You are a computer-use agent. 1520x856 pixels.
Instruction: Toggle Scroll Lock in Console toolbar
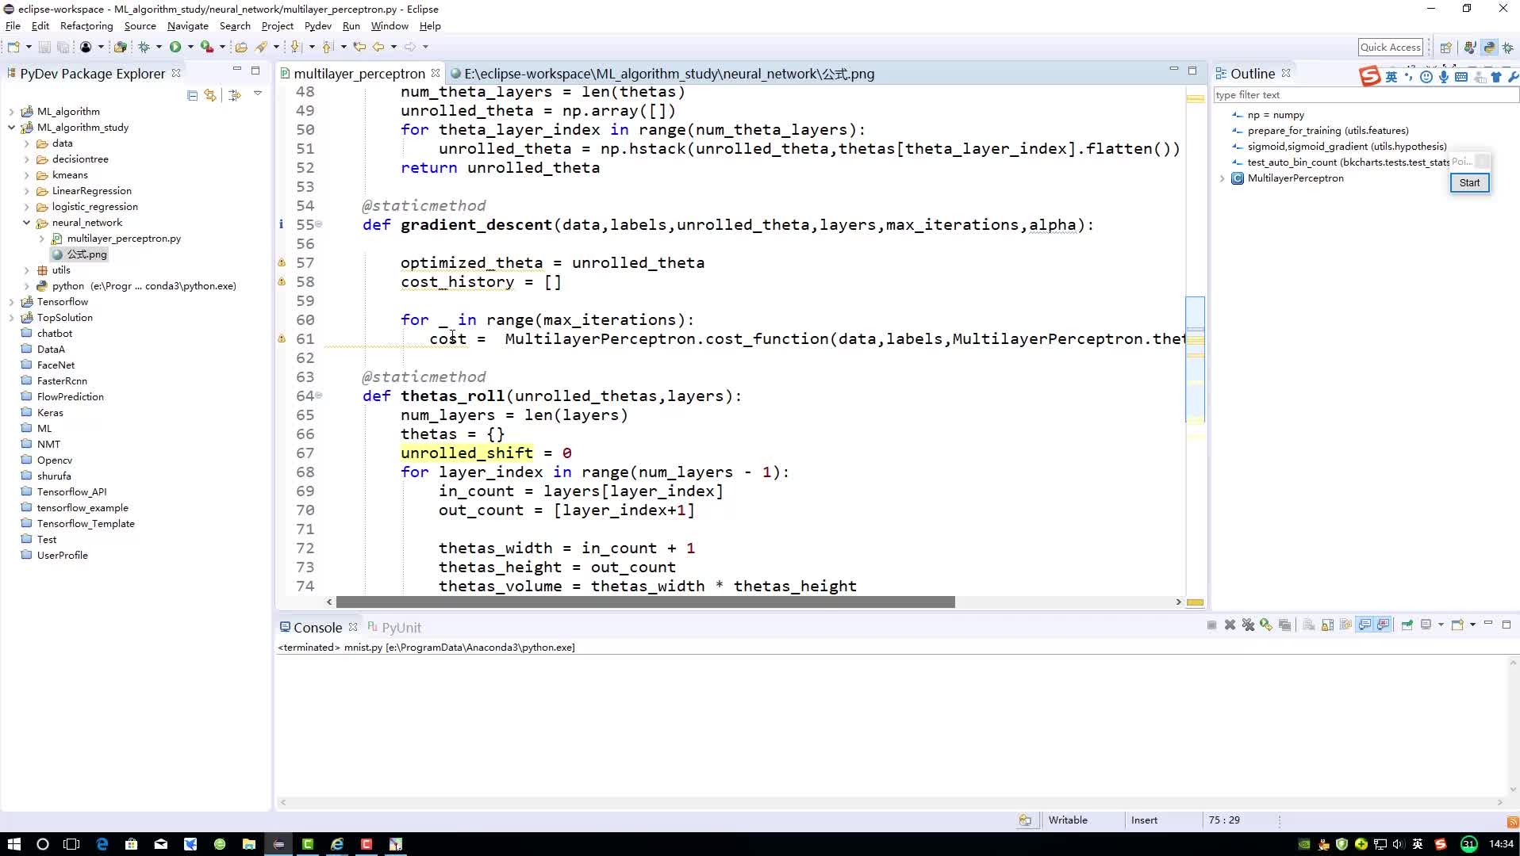pos(1327,625)
